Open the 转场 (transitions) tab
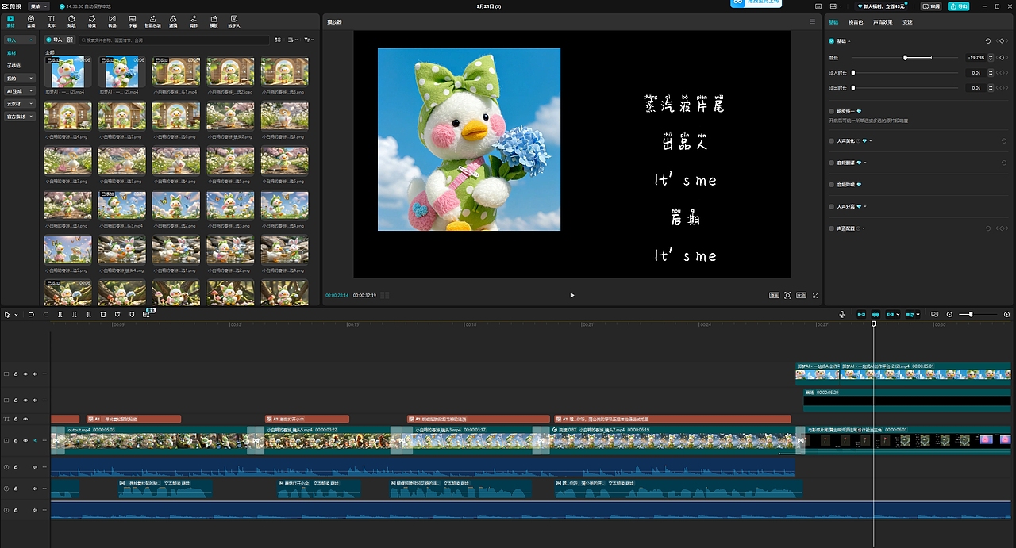The height and width of the screenshot is (548, 1016). [112, 21]
